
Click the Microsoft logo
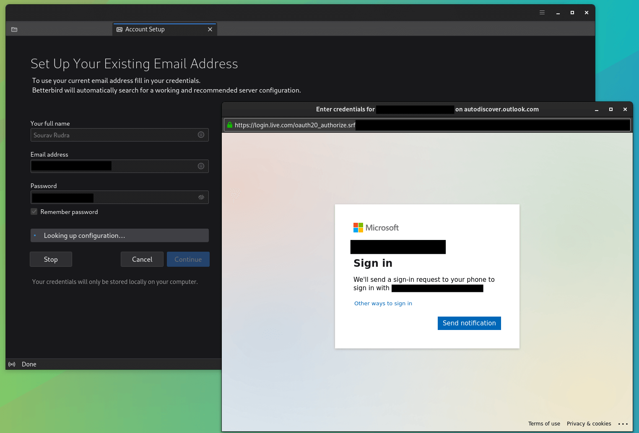[x=376, y=227]
